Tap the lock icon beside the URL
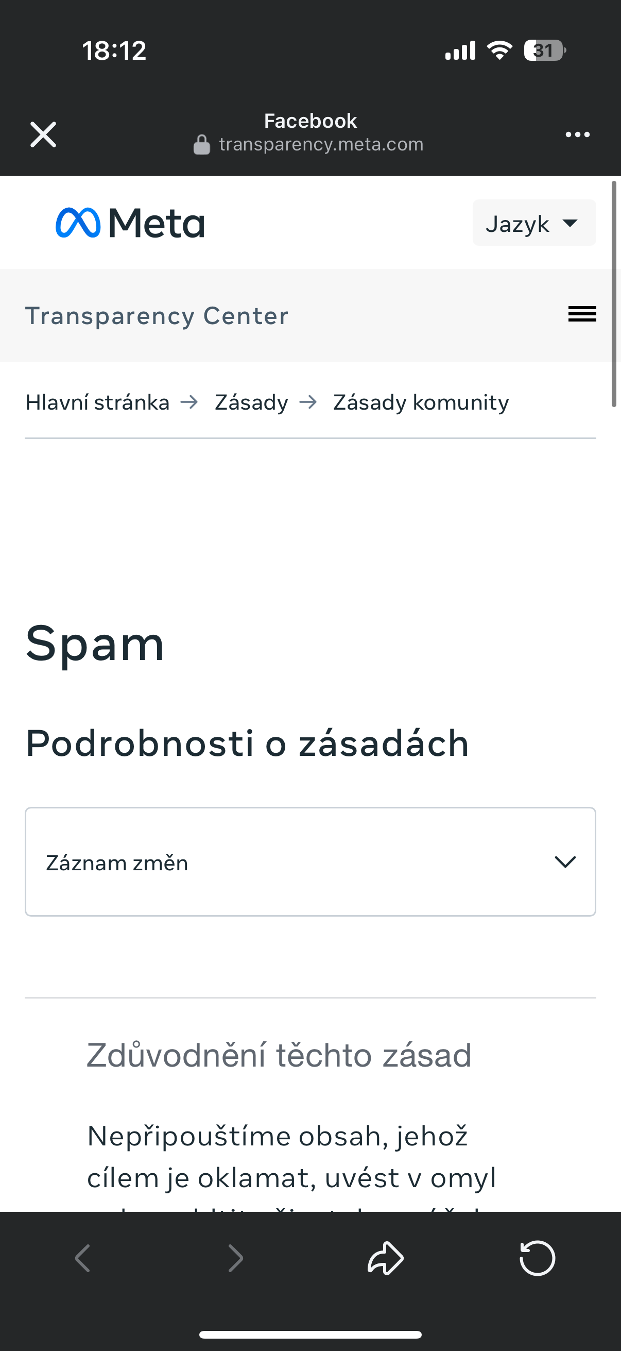Viewport: 621px width, 1351px height. [202, 145]
